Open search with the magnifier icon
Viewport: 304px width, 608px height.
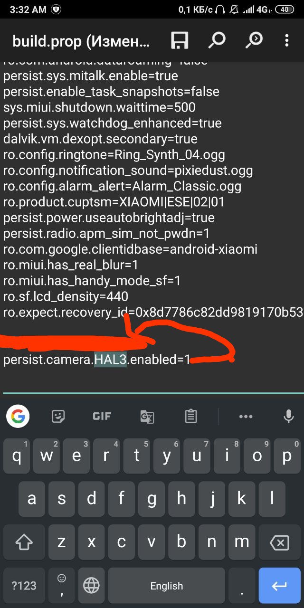217,41
